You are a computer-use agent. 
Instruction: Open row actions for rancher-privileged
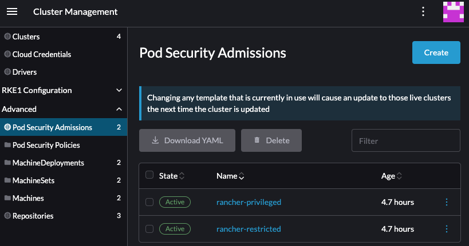pyautogui.click(x=447, y=202)
